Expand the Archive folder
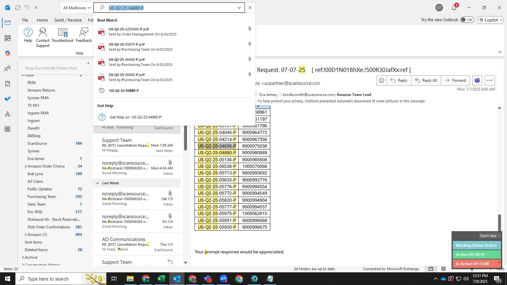Screen dimensions: 507x285 [23, 257]
